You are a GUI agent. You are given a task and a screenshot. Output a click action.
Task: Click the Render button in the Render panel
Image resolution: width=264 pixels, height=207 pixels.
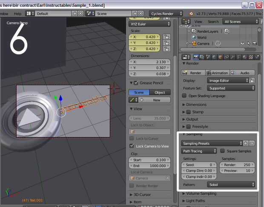point(192,73)
